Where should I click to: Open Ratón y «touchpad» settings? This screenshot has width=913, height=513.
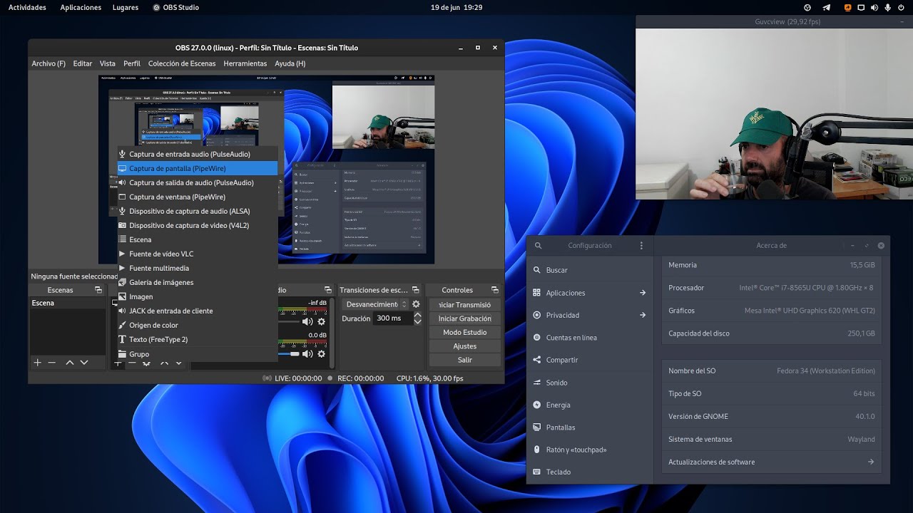(x=590, y=450)
